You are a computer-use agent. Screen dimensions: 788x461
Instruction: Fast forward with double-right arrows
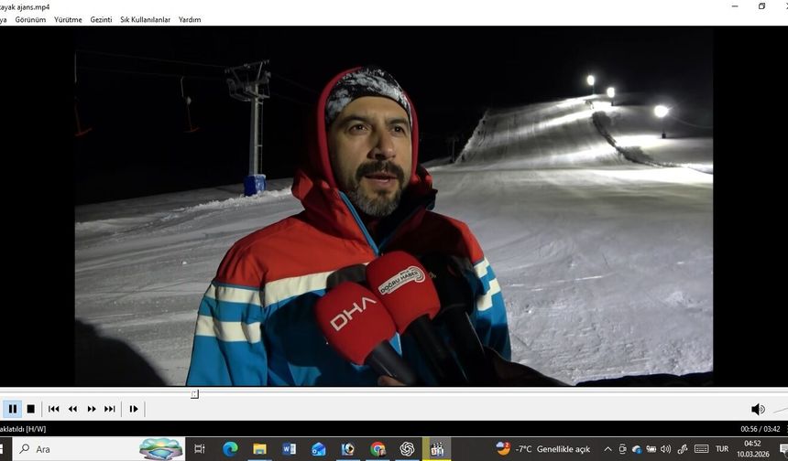pyautogui.click(x=92, y=409)
